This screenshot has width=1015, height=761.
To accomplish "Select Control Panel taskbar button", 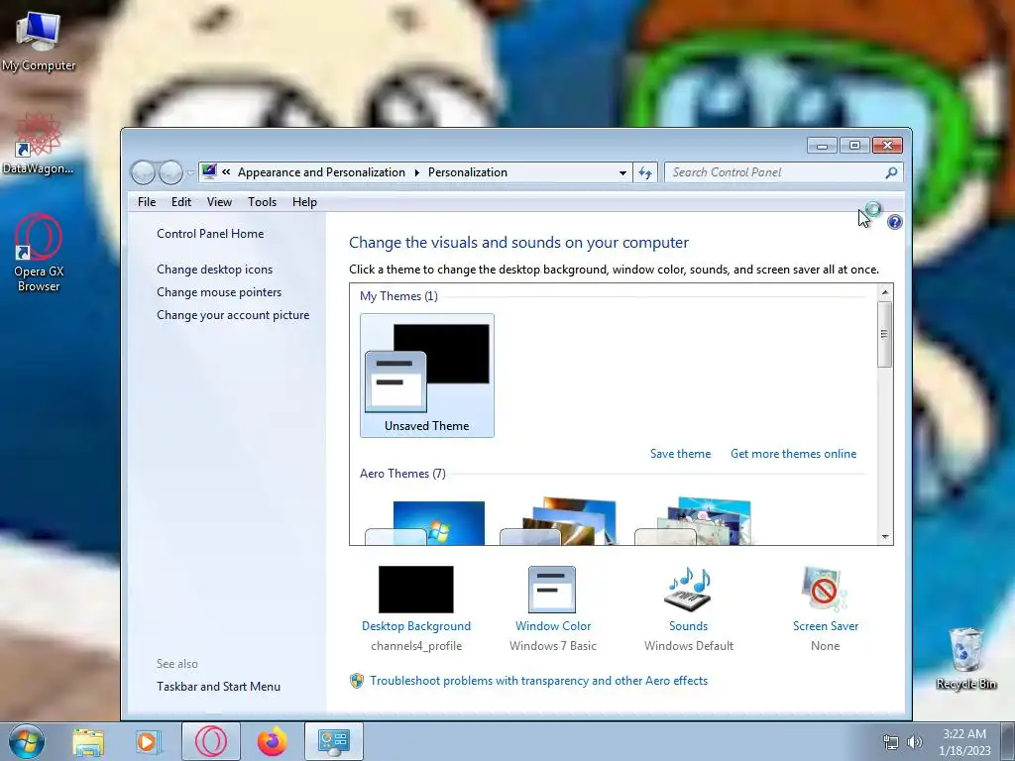I will (x=333, y=741).
